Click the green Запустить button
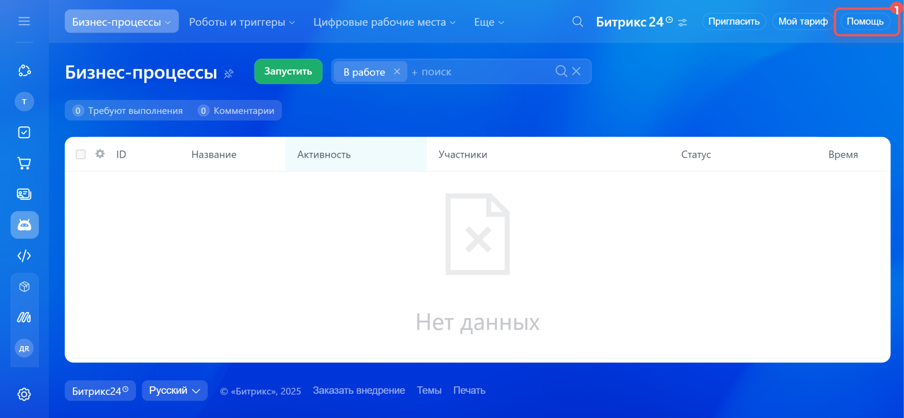 [288, 71]
